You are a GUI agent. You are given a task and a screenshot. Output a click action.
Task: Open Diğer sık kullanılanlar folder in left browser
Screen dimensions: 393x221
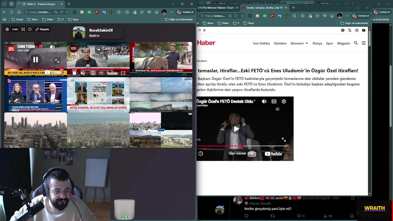[179, 19]
